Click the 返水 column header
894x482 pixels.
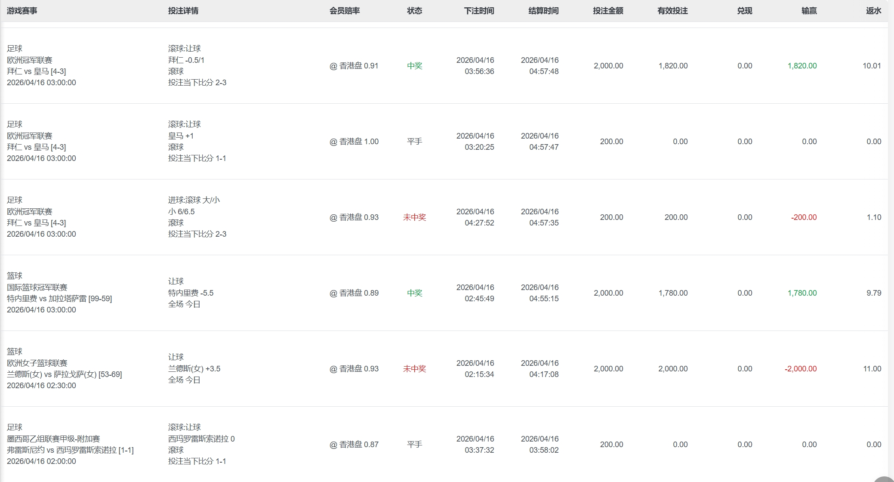point(873,11)
